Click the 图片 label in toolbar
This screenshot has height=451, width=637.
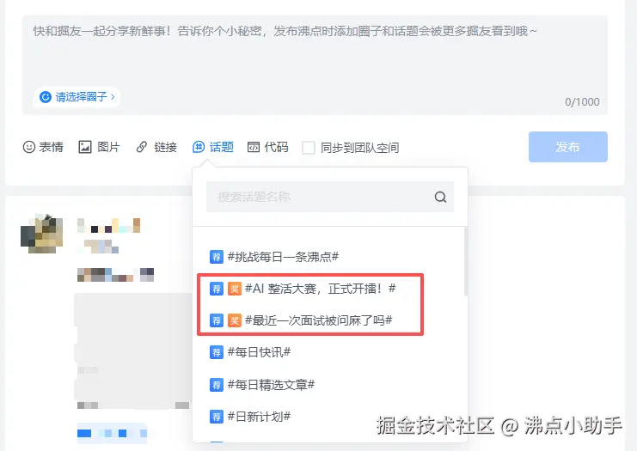[x=108, y=147]
